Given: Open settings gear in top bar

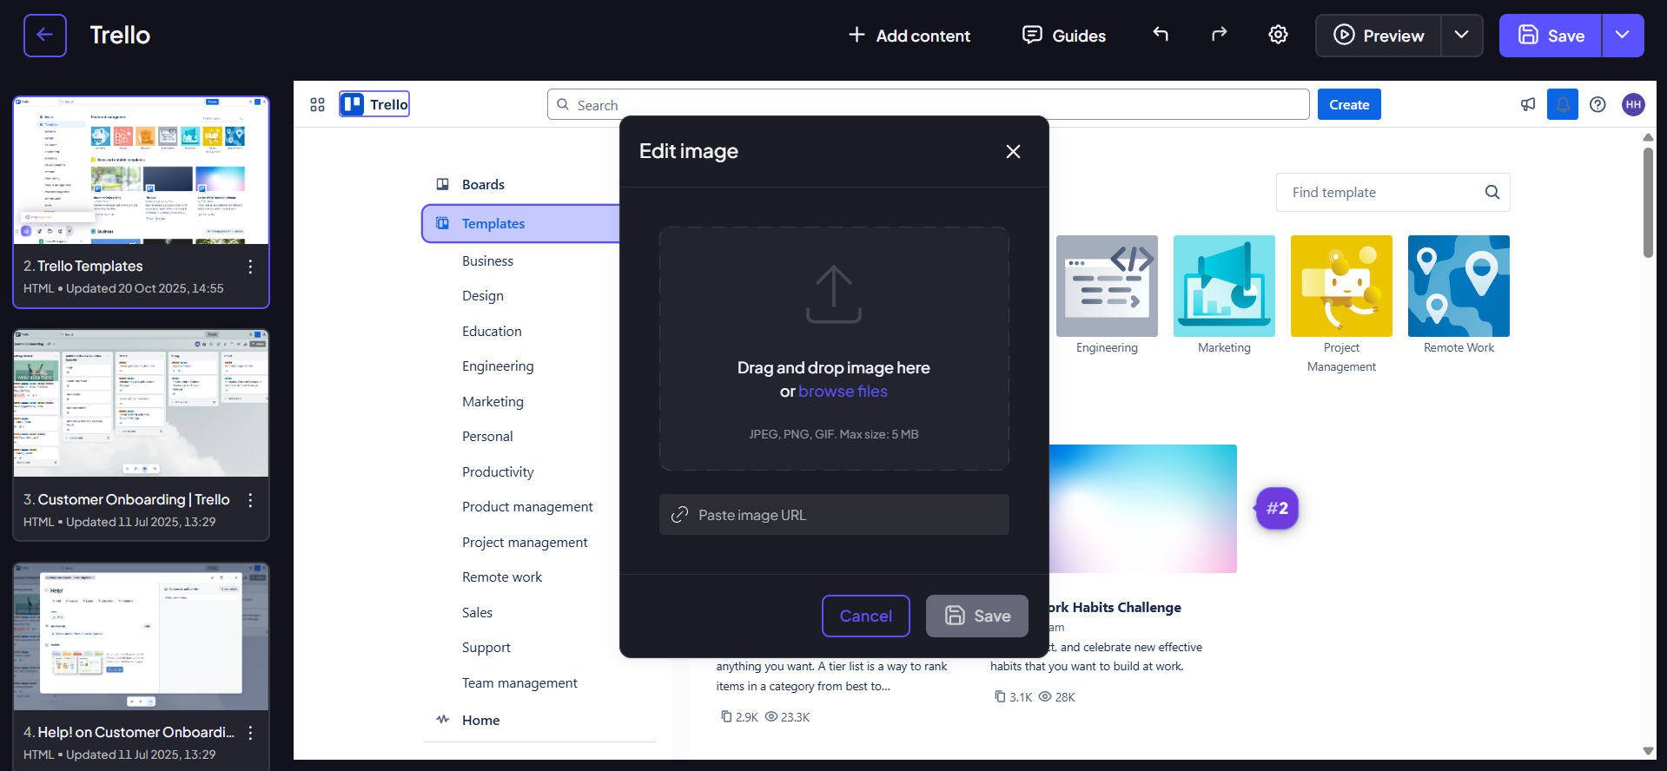Looking at the screenshot, I should 1278,35.
